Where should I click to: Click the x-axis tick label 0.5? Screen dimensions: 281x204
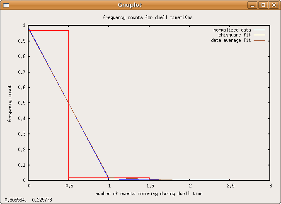point(68,186)
